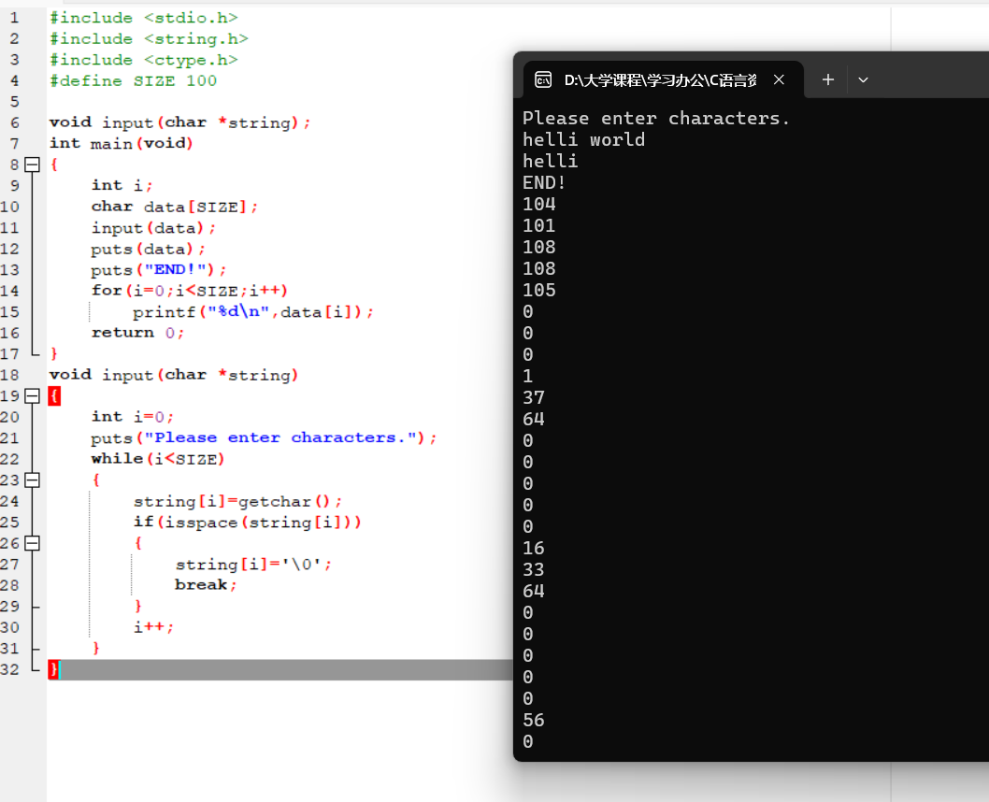
Task: Click the value 56 in terminal output
Action: 534,721
